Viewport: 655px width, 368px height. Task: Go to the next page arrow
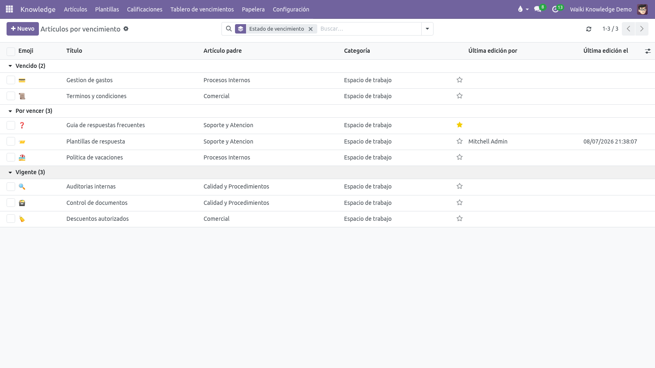(642, 29)
